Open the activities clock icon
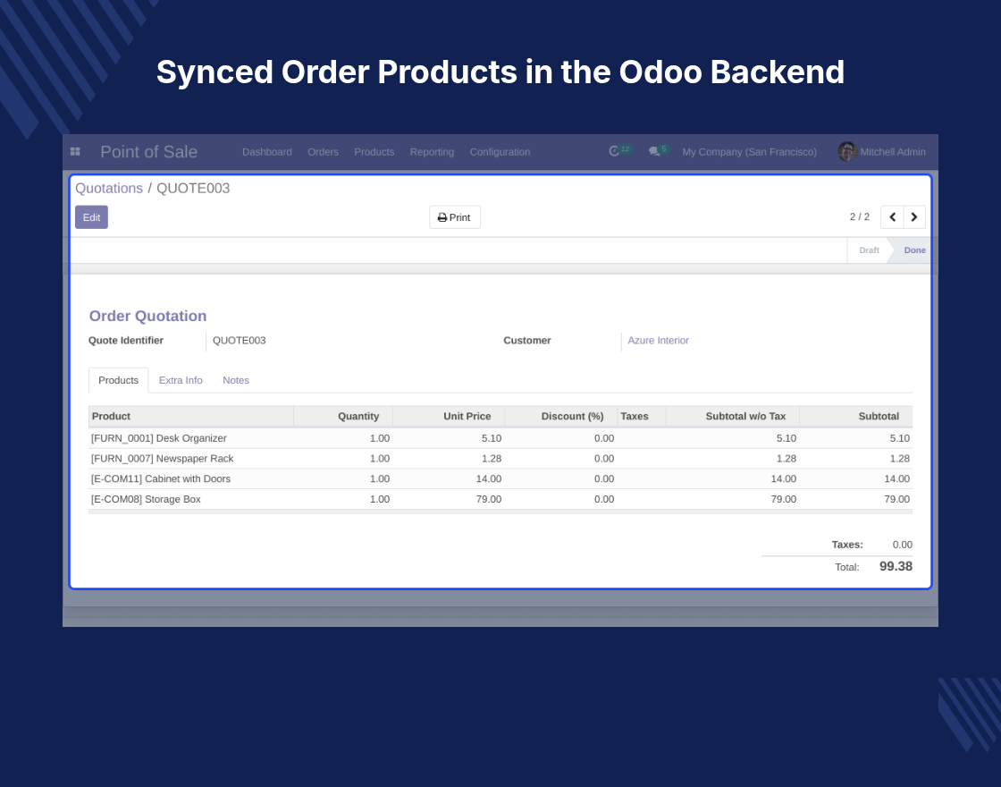The height and width of the screenshot is (787, 1001). pyautogui.click(x=614, y=151)
